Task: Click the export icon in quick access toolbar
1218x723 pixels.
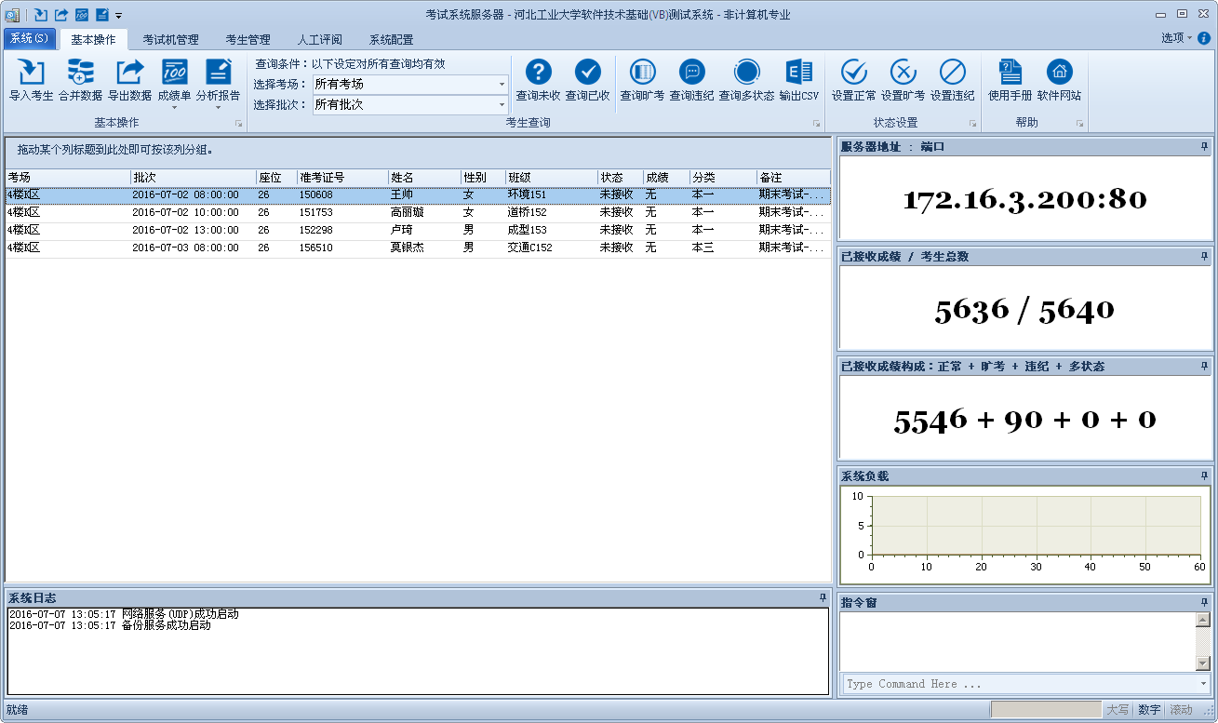Action: coord(61,15)
